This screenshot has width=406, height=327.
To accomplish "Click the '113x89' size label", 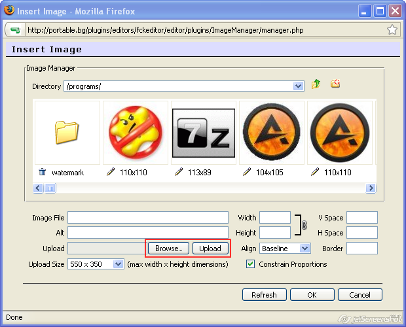I will (199, 173).
